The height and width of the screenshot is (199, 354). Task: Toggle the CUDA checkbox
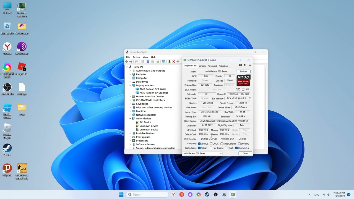pyautogui.click(x=211, y=144)
